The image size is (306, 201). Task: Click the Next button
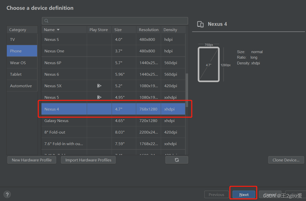coord(244,194)
